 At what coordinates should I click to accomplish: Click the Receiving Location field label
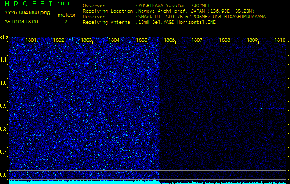click(x=108, y=11)
